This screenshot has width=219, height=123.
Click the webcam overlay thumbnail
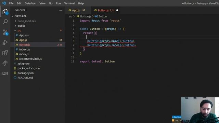coord(200,110)
